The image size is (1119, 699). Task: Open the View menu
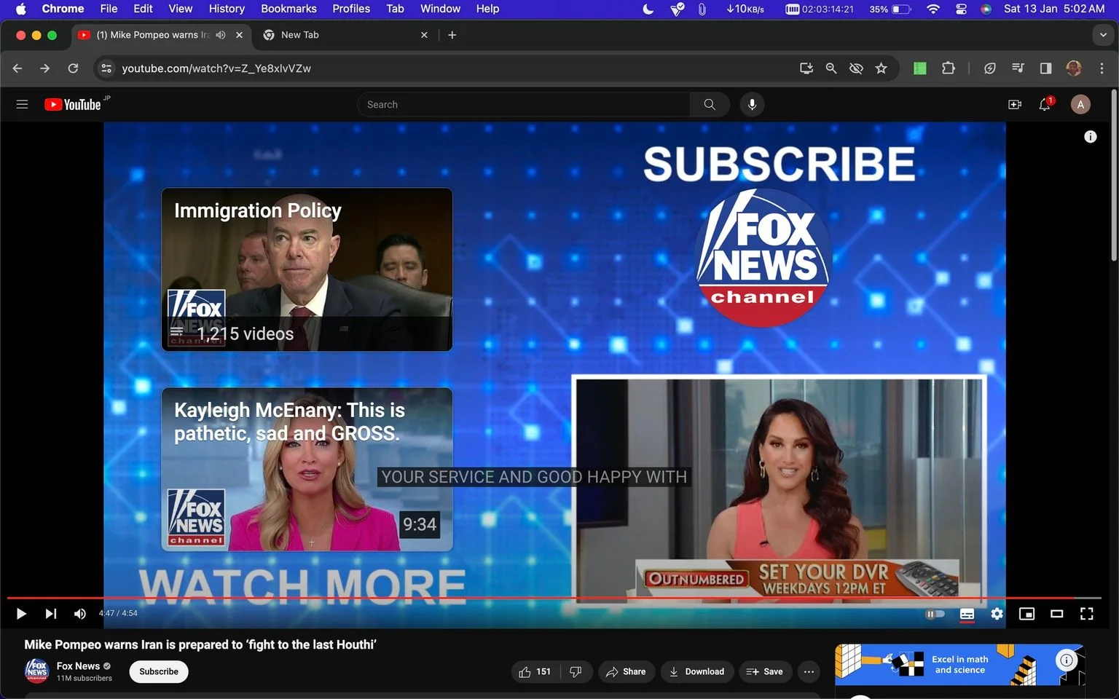point(180,9)
